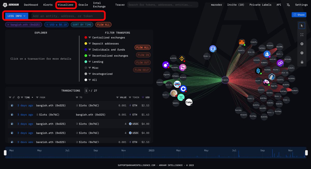311x169 pixels.
Task: Zoom out using the minus icon
Action: [x=302, y=53]
